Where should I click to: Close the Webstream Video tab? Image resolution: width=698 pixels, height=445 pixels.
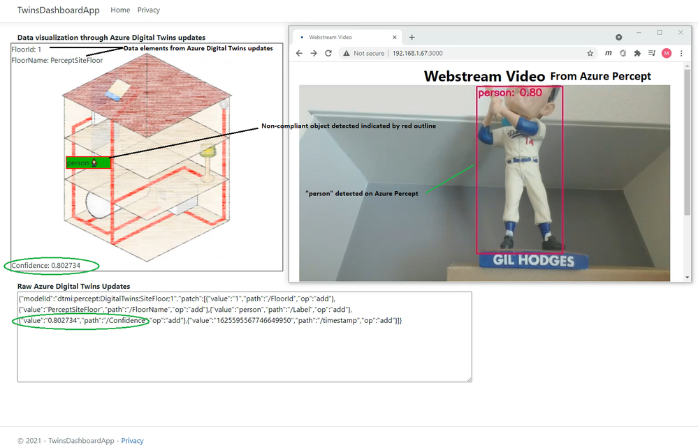click(394, 38)
